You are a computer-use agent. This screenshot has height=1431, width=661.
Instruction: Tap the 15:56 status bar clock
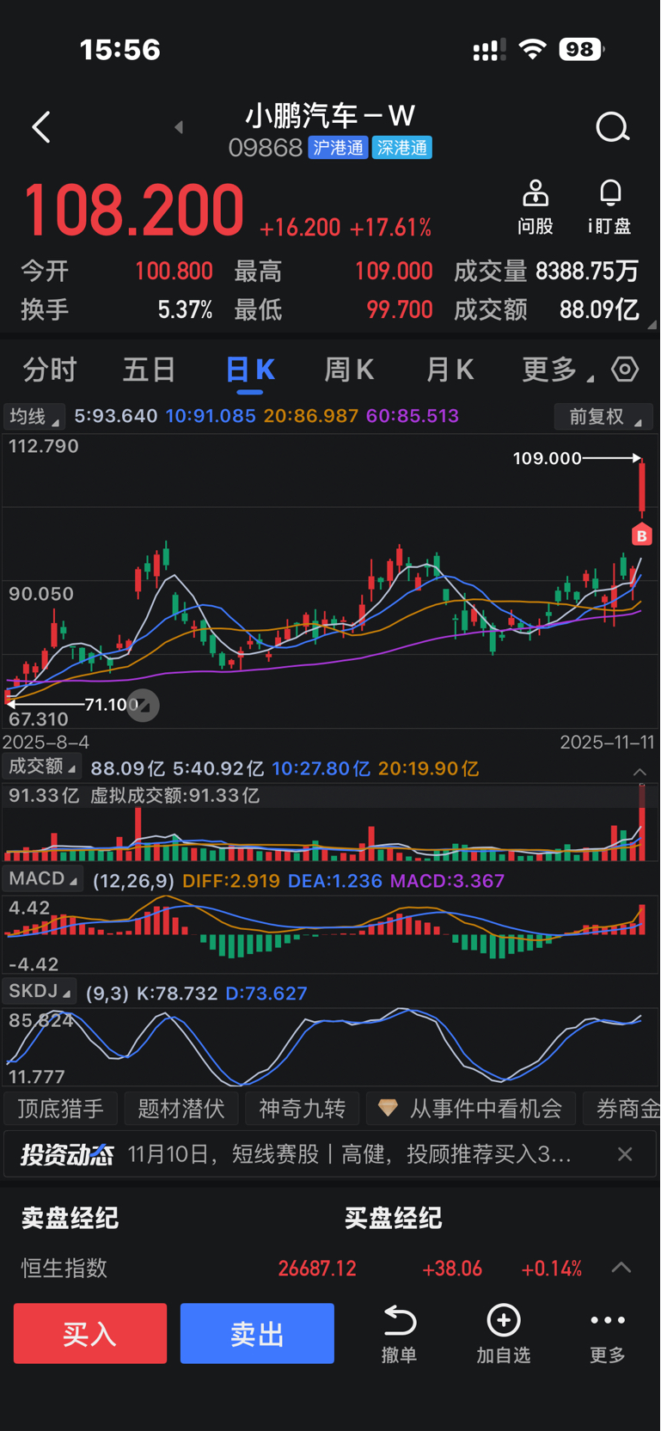[120, 50]
